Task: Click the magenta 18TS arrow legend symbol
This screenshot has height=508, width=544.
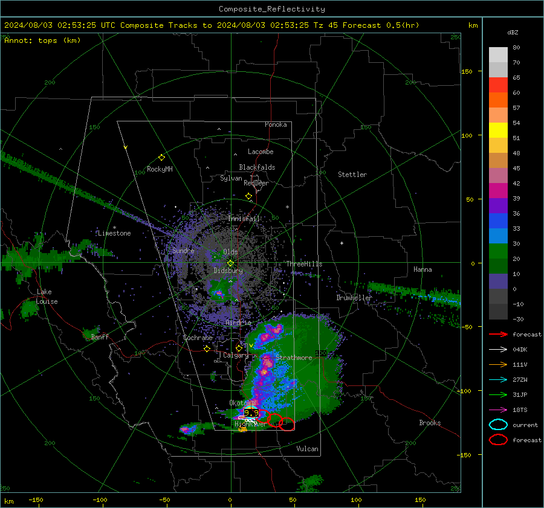Action: click(x=498, y=410)
